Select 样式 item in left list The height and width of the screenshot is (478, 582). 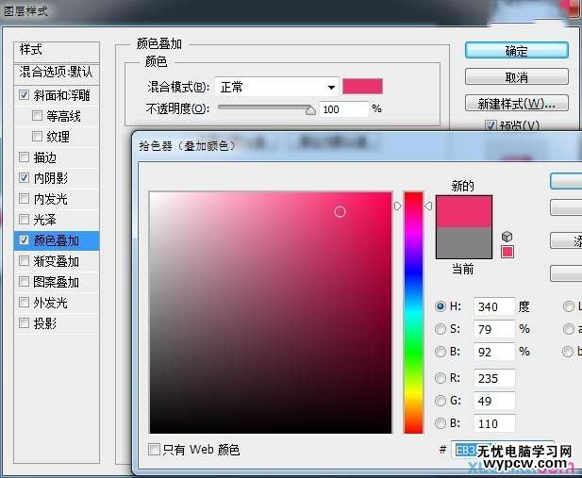[x=57, y=50]
